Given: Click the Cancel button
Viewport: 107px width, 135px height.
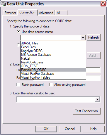Looking at the screenshot, I should pos(70,129).
